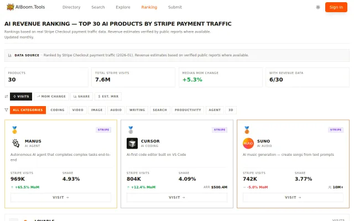Click the 4.09% share value
The height and width of the screenshot is (221, 354).
tap(187, 179)
